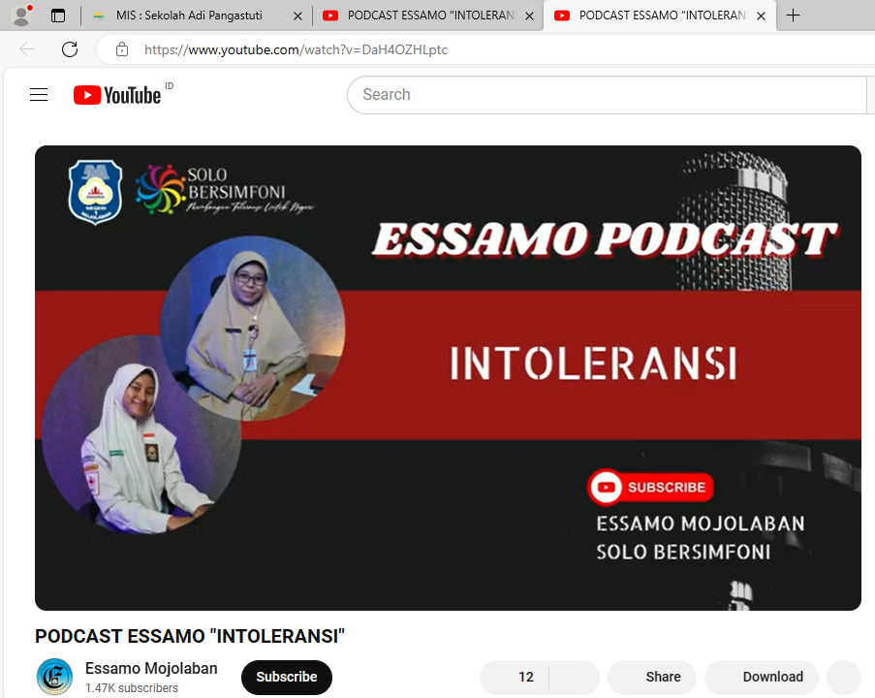Click the Essamo Mojolaban channel avatar

[x=54, y=677]
